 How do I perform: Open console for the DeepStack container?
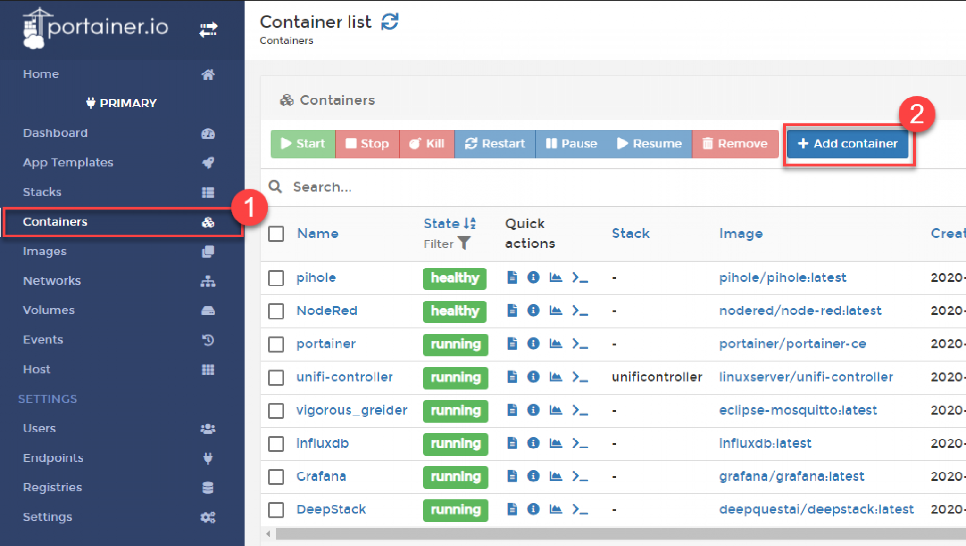[x=580, y=510]
